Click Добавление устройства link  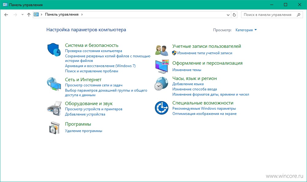85,114
